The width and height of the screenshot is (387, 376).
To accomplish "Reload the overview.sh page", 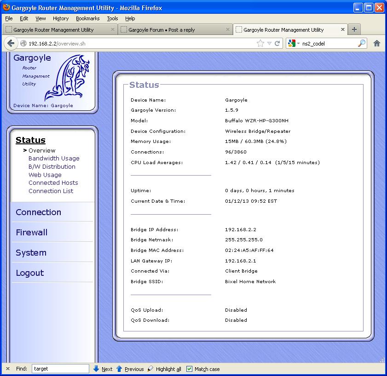I will click(x=277, y=44).
